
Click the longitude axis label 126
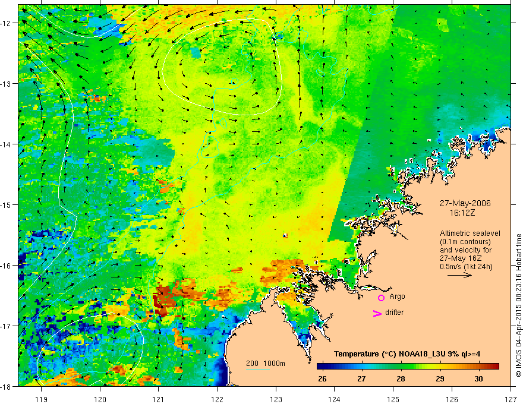[x=452, y=399]
